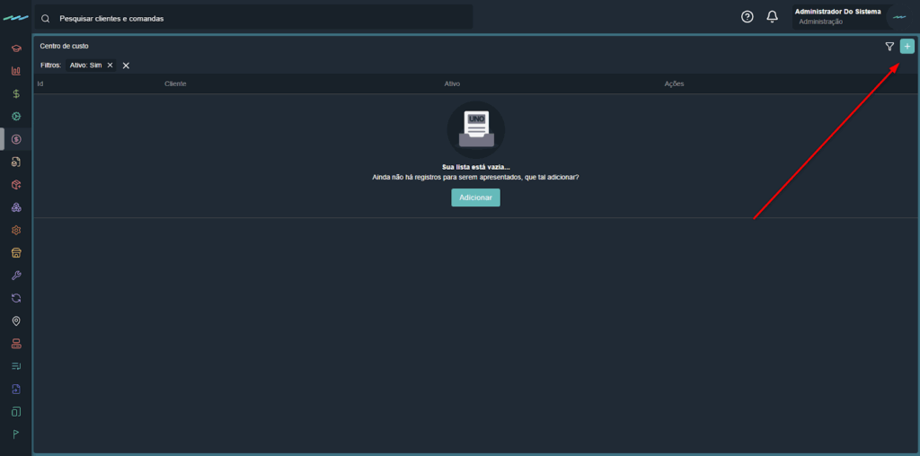The image size is (920, 456).
Task: Open the wrench tools sidebar icon
Action: [16, 276]
